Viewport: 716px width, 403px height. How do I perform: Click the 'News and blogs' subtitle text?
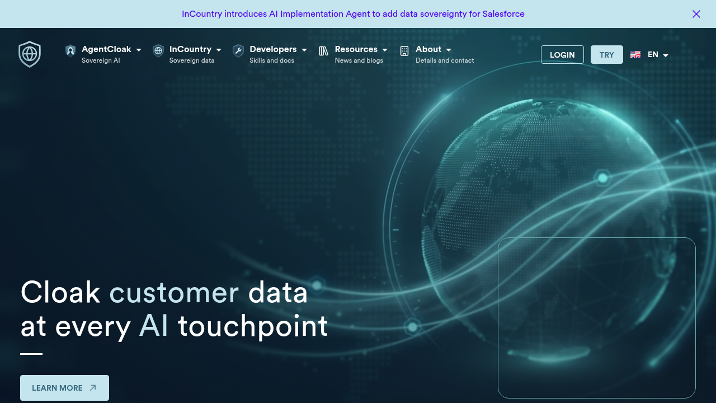359,60
